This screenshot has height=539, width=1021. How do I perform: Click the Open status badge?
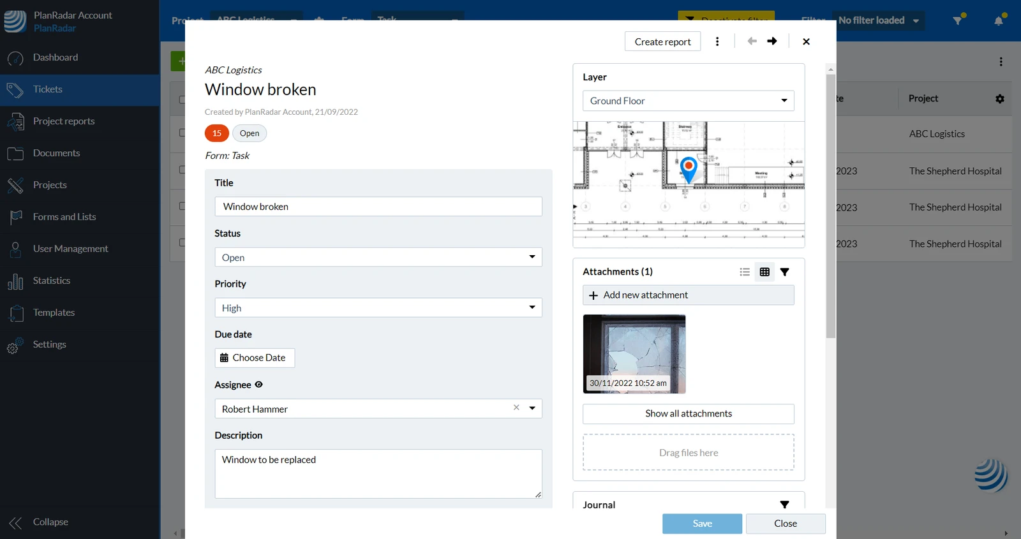250,133
